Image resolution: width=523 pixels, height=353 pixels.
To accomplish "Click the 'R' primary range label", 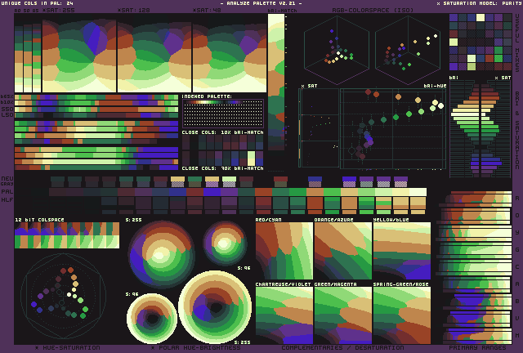I will (x=517, y=199).
